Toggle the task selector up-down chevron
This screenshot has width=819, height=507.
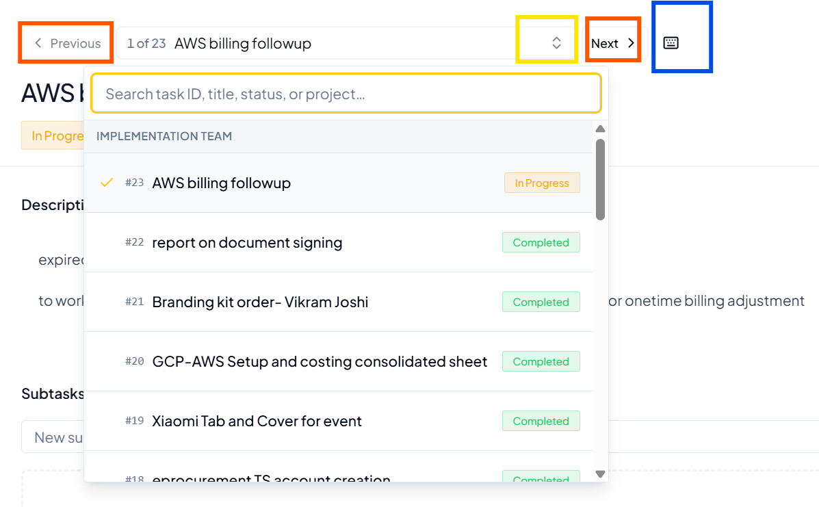coord(556,43)
